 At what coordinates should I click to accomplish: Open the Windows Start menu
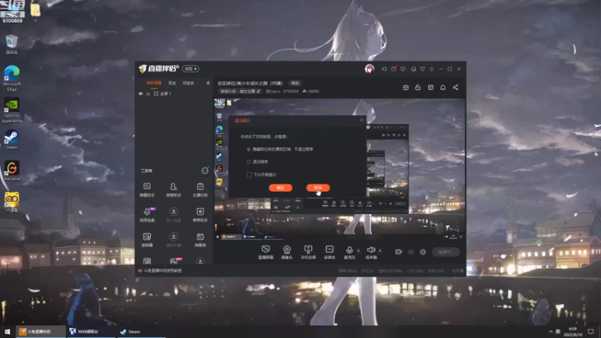[8, 331]
